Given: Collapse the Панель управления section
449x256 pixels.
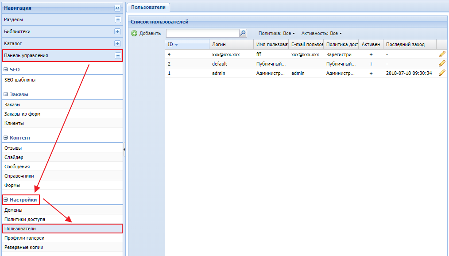Looking at the screenshot, I should (x=117, y=56).
